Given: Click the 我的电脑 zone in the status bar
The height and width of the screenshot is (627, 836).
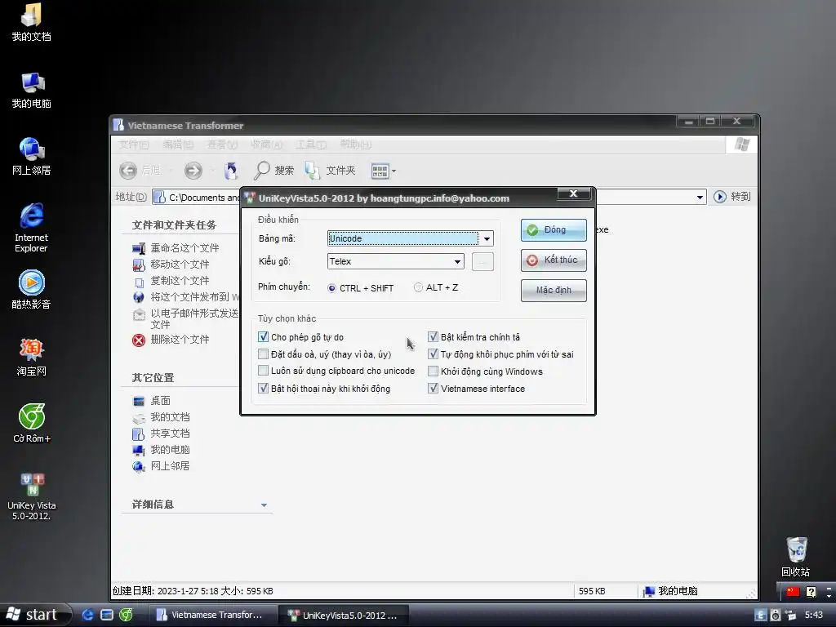Looking at the screenshot, I should click(671, 591).
